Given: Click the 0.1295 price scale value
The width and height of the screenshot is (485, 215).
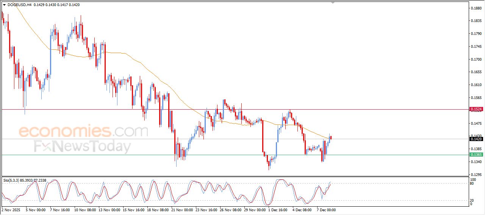Looking at the screenshot, I should [x=476, y=174].
